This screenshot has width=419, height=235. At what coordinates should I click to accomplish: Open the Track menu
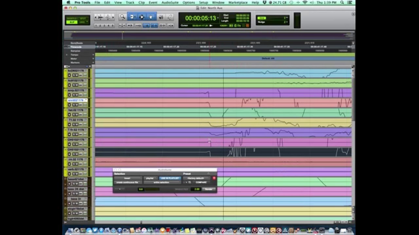(x=130, y=2)
